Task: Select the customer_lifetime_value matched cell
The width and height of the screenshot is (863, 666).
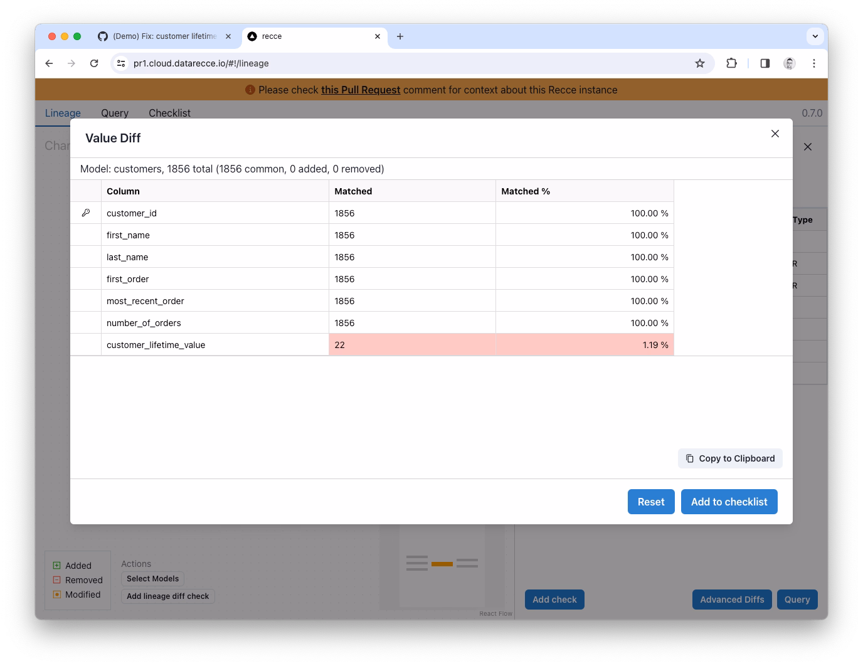Action: 412,345
